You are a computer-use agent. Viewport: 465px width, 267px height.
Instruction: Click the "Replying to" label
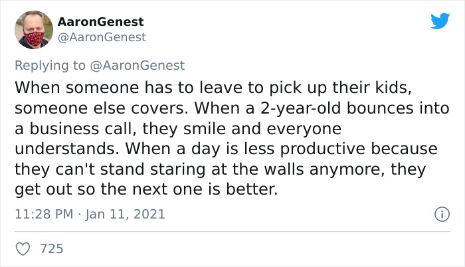[50, 65]
